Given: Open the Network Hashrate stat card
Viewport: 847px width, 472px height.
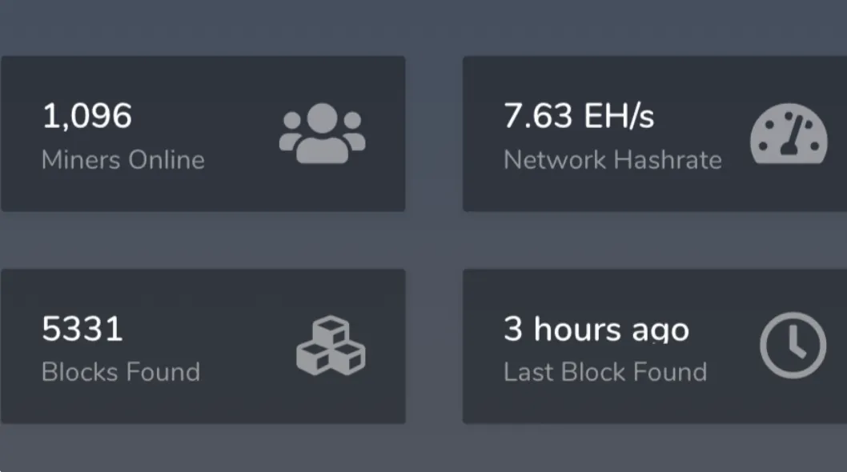Looking at the screenshot, I should tap(655, 134).
